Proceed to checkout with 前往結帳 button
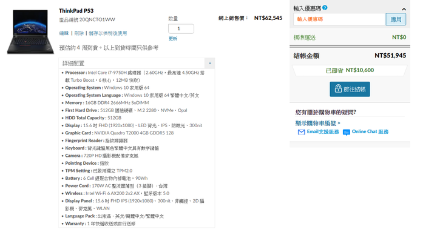This screenshot has height=235, width=437. [x=350, y=89]
